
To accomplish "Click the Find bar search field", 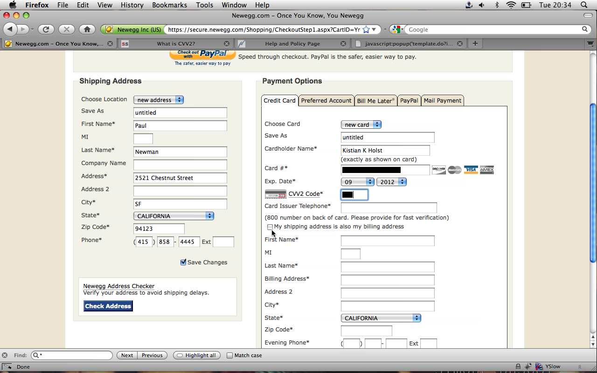I will (72, 355).
